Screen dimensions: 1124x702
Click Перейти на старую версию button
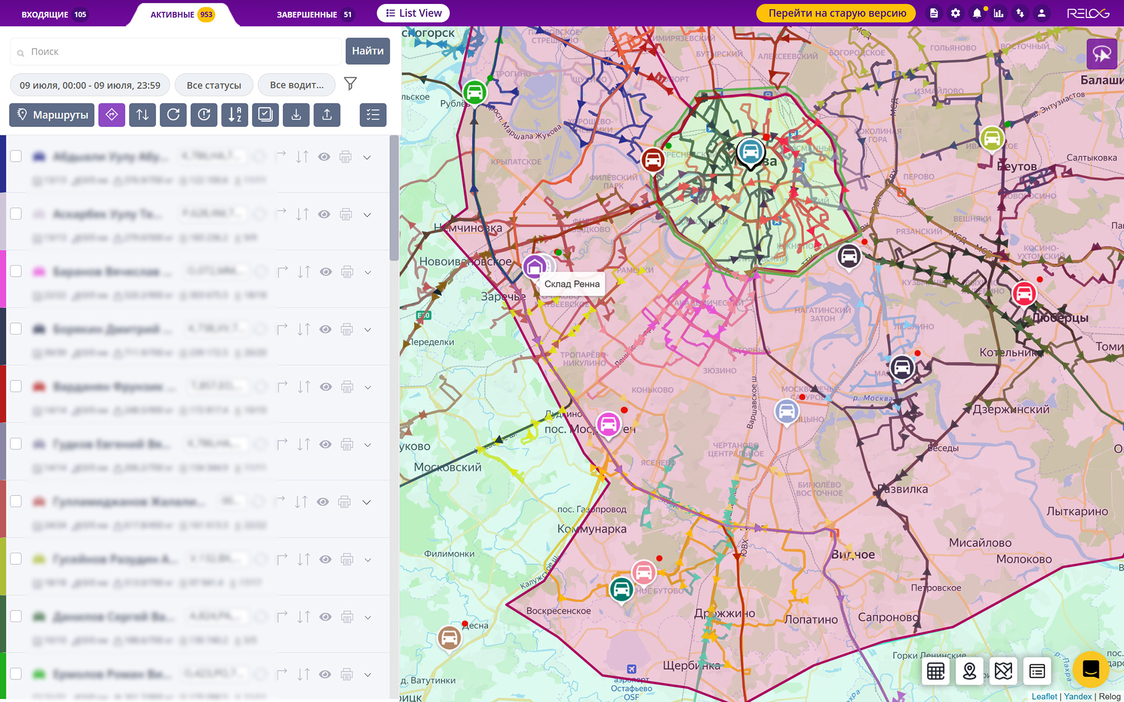836,13
